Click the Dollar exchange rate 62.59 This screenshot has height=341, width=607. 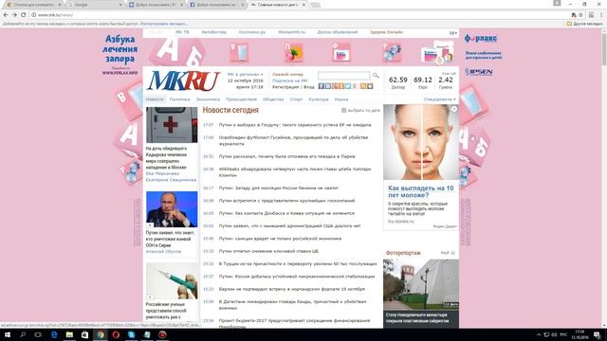(398, 80)
